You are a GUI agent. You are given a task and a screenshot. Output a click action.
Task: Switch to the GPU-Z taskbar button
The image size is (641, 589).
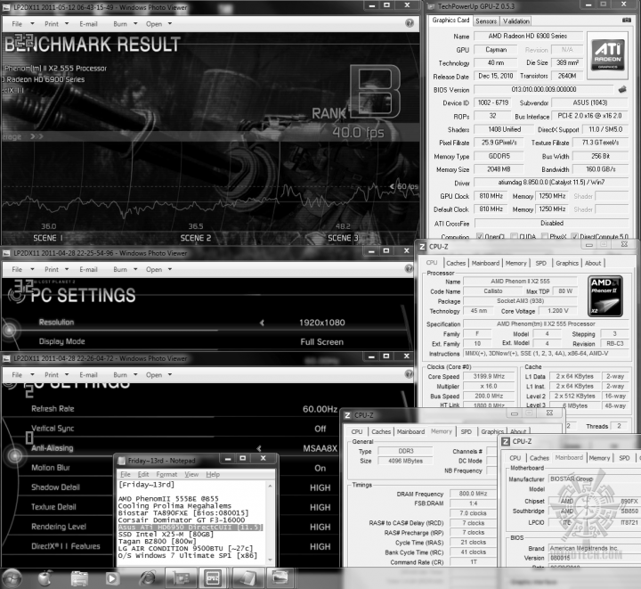[x=181, y=578]
